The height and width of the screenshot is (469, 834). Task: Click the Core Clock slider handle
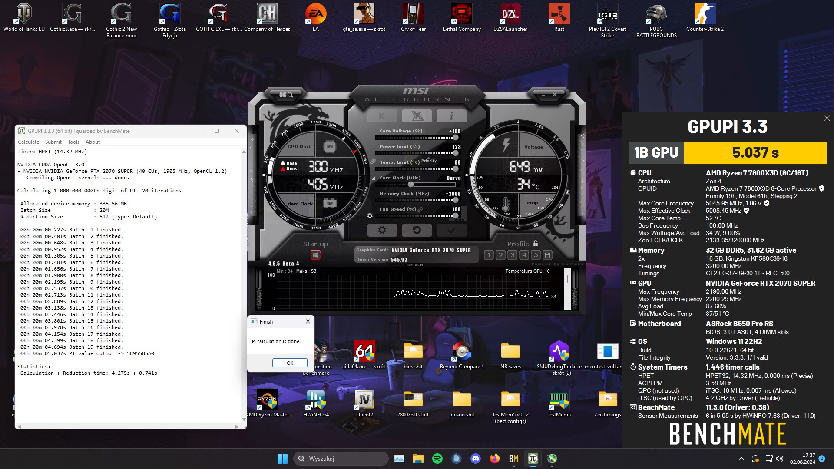click(410, 185)
